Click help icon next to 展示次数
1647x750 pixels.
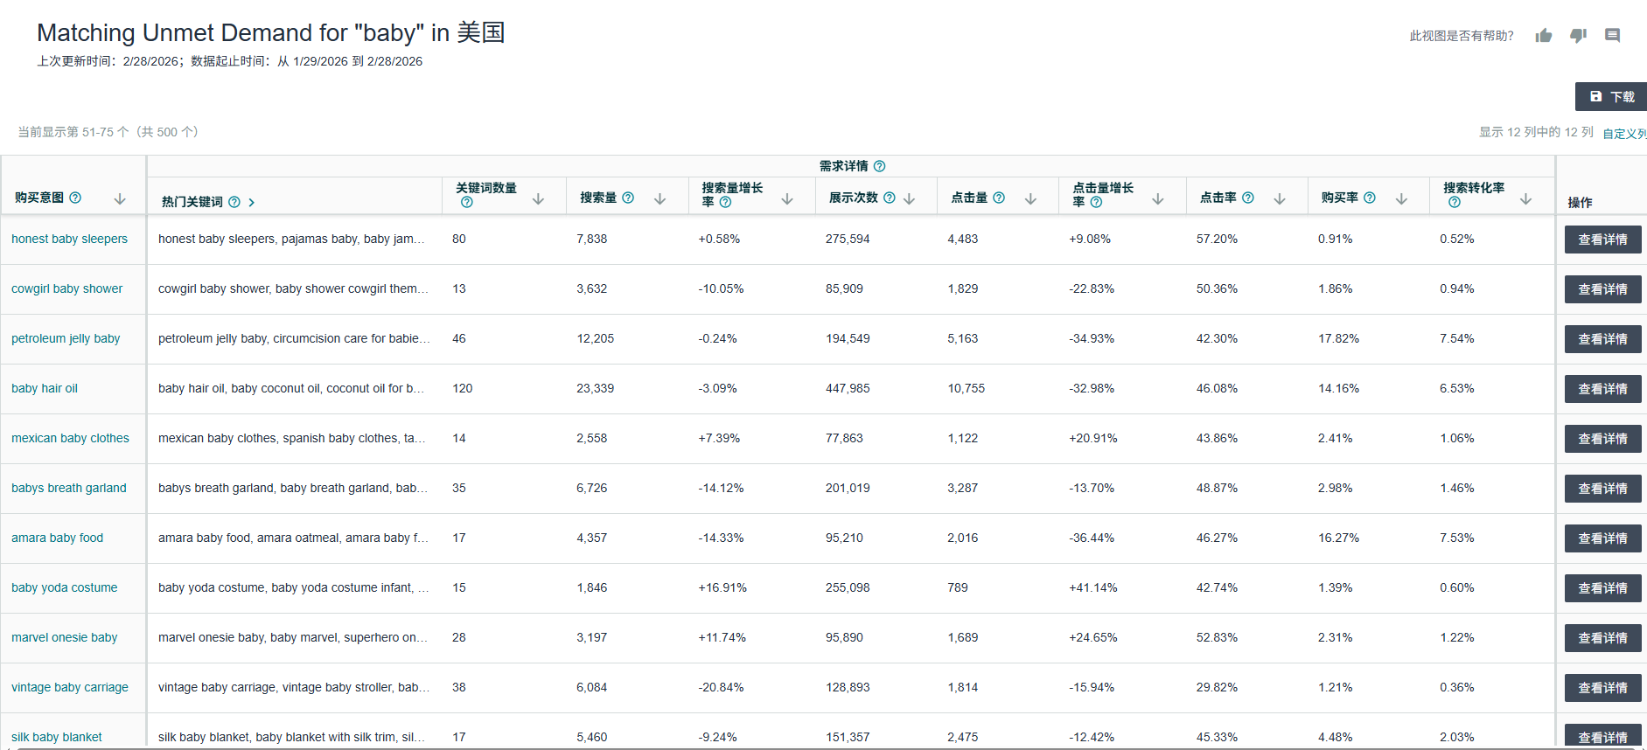coord(889,198)
